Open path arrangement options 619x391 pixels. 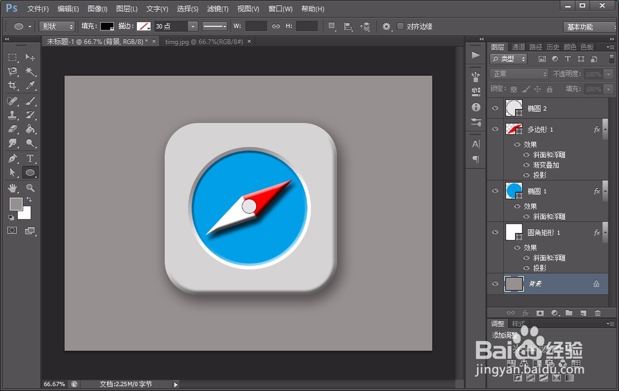pos(365,27)
